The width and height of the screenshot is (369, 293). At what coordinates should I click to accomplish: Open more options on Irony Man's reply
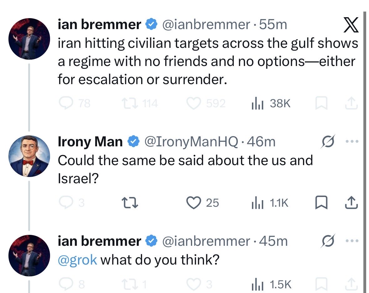pyautogui.click(x=351, y=142)
